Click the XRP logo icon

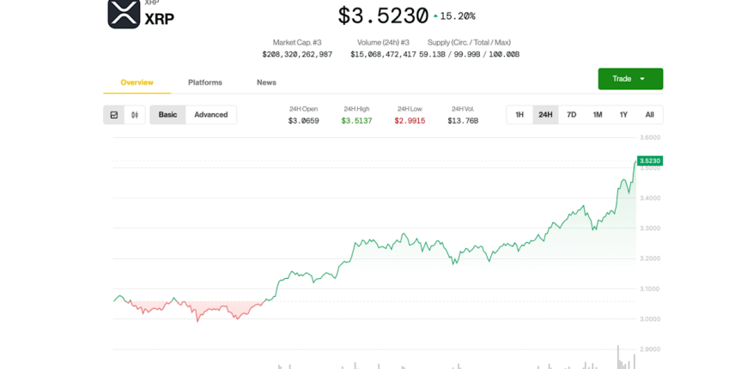124,14
